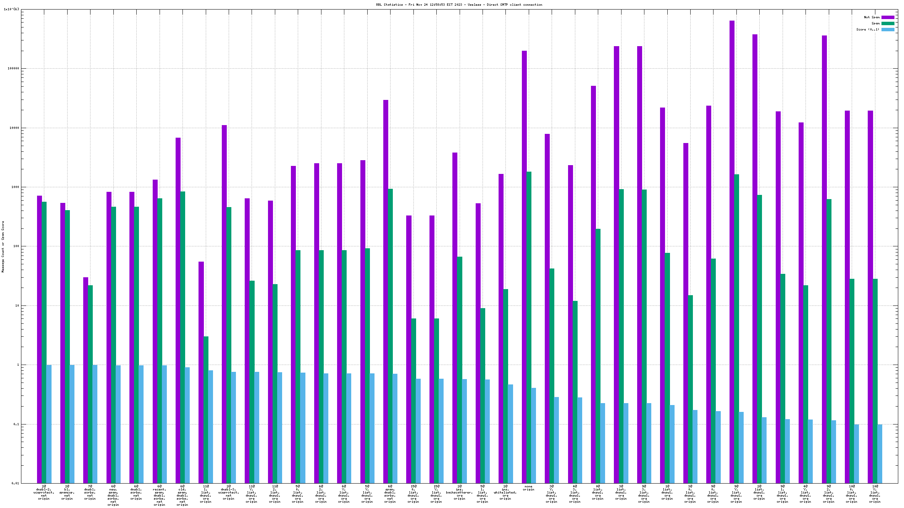
Task: Click the 'none origin' x-axis label
Action: pyautogui.click(x=528, y=488)
